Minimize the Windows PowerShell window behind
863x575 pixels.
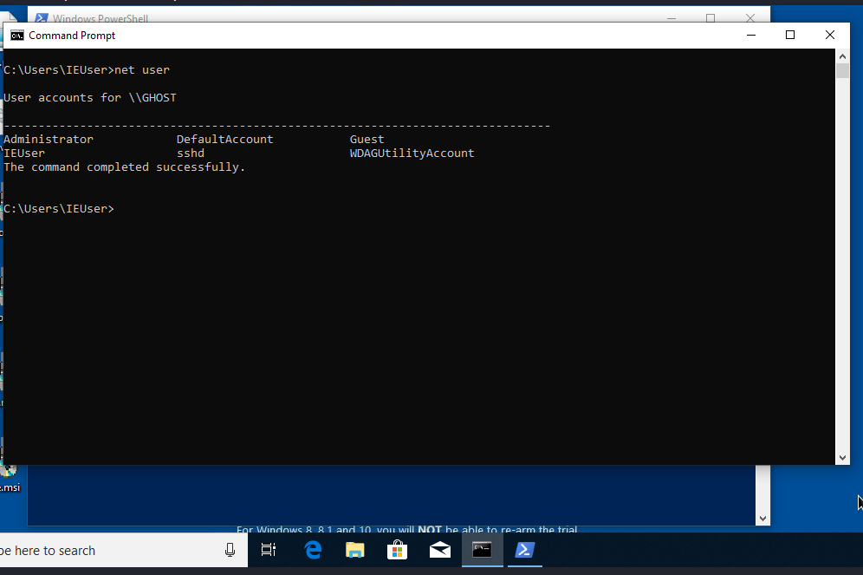click(672, 18)
